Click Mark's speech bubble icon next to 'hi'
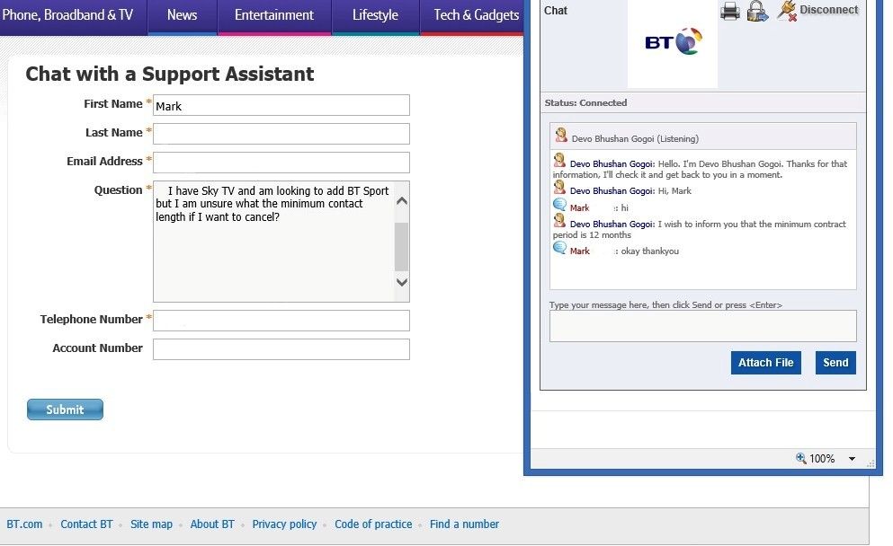The image size is (893, 546). tap(560, 205)
